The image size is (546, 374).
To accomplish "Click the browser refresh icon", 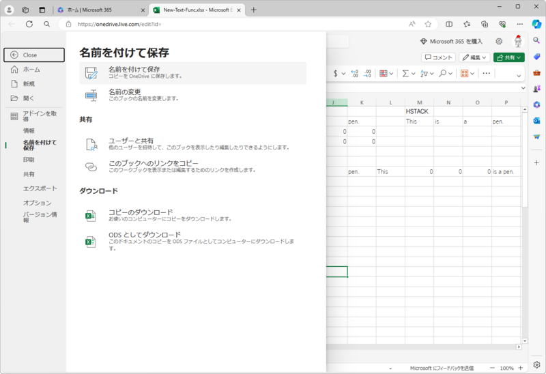I will coord(29,24).
